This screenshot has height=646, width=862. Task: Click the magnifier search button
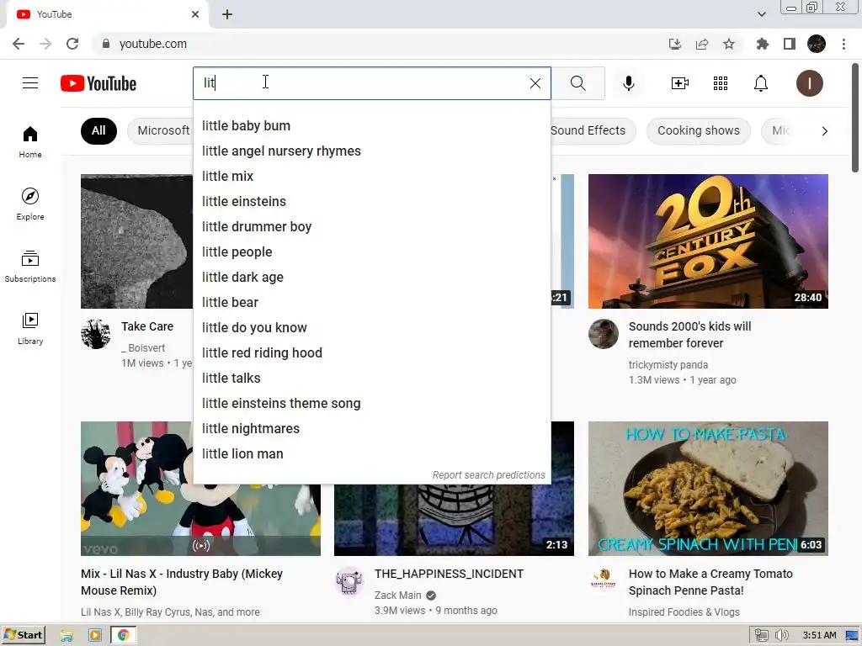point(577,83)
